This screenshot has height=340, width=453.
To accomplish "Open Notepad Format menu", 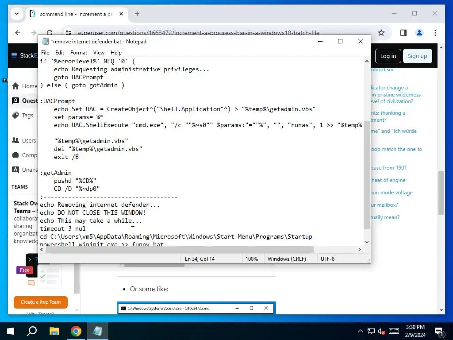I will [79, 53].
